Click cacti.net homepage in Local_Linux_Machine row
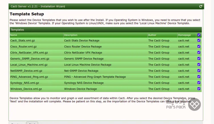 [183, 65]
